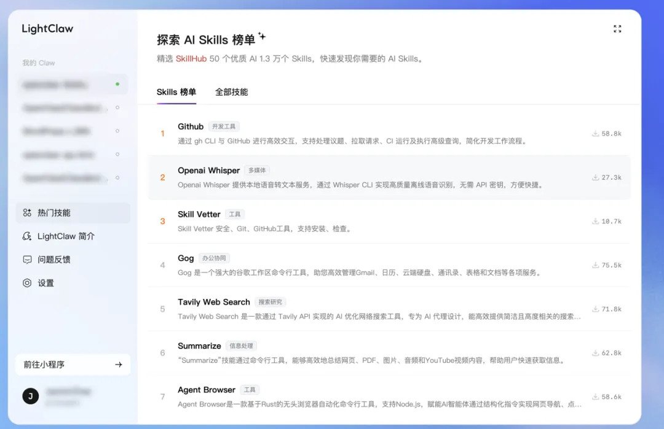
Task: Open the Github skill entry
Action: pyautogui.click(x=389, y=133)
